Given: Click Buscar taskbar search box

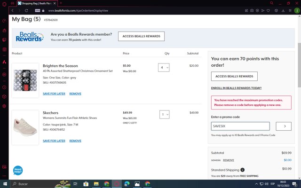Looking at the screenshot, I should click(x=40, y=184).
